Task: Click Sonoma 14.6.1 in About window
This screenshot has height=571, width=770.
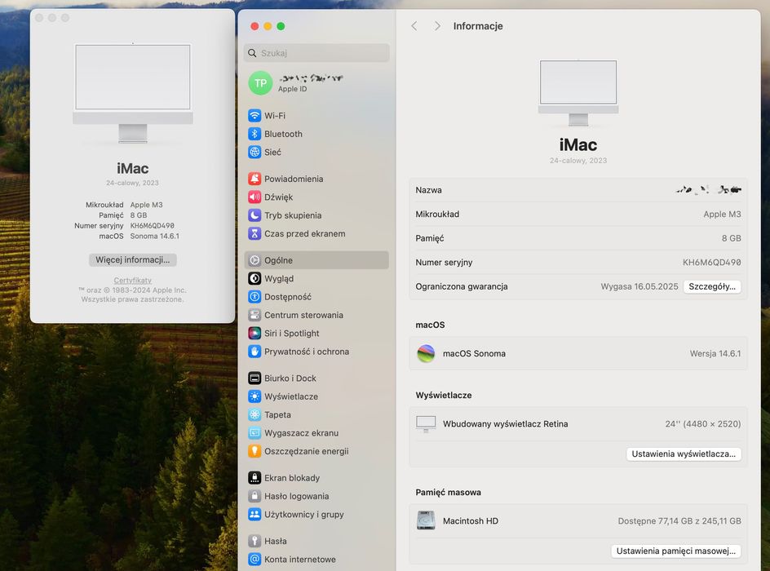Action: 155,237
